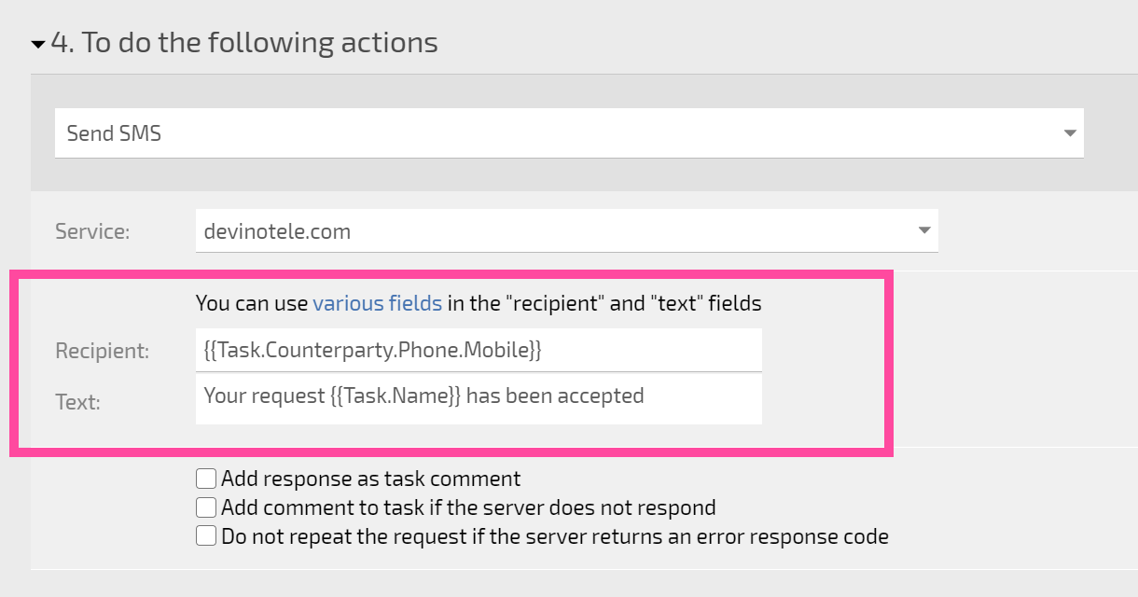The image size is (1138, 597).
Task: Click the 'Add comment to task if server' label
Action: click(468, 507)
